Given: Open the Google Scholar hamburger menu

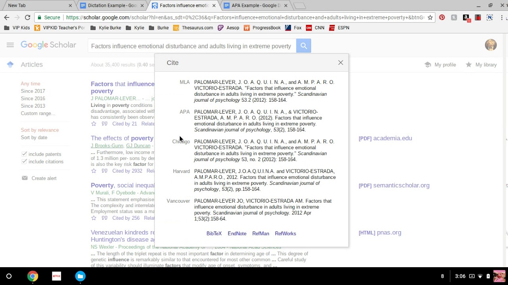Looking at the screenshot, I should pyautogui.click(x=10, y=45).
